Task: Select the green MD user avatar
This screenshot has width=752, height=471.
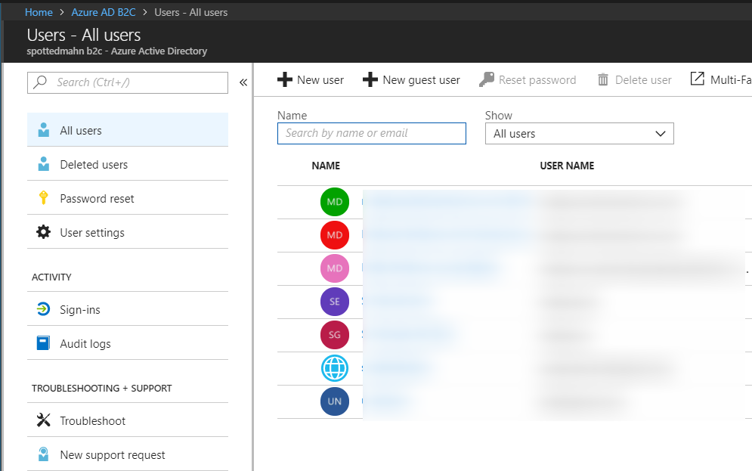Action: click(335, 202)
